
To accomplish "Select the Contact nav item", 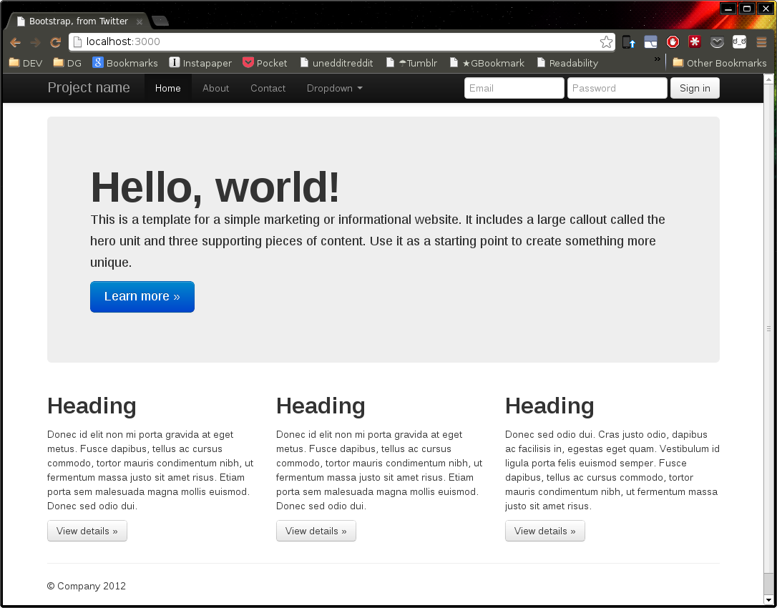I will (268, 88).
